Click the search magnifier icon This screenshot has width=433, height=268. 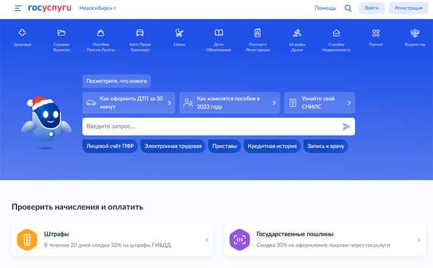tap(348, 9)
